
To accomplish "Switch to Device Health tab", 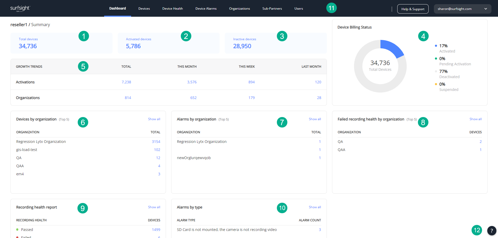I will click(172, 9).
